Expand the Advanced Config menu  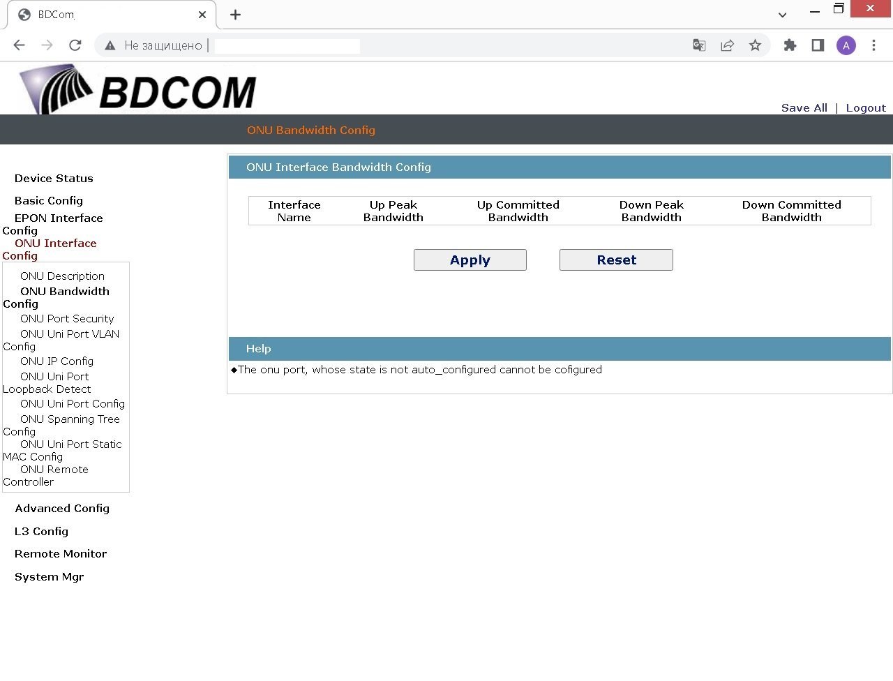[62, 509]
